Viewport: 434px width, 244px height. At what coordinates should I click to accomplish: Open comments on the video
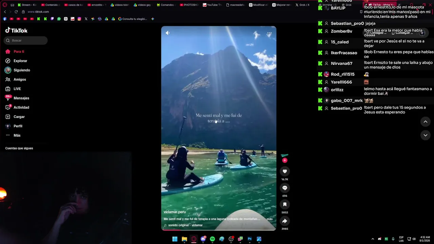click(x=285, y=188)
